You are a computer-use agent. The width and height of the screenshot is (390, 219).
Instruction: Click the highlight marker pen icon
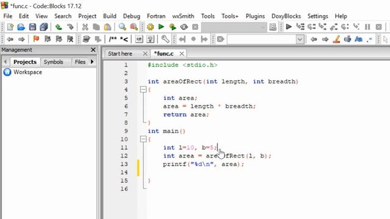click(x=336, y=39)
